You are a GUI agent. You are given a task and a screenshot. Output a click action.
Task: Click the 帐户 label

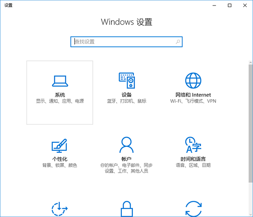coord(126,159)
